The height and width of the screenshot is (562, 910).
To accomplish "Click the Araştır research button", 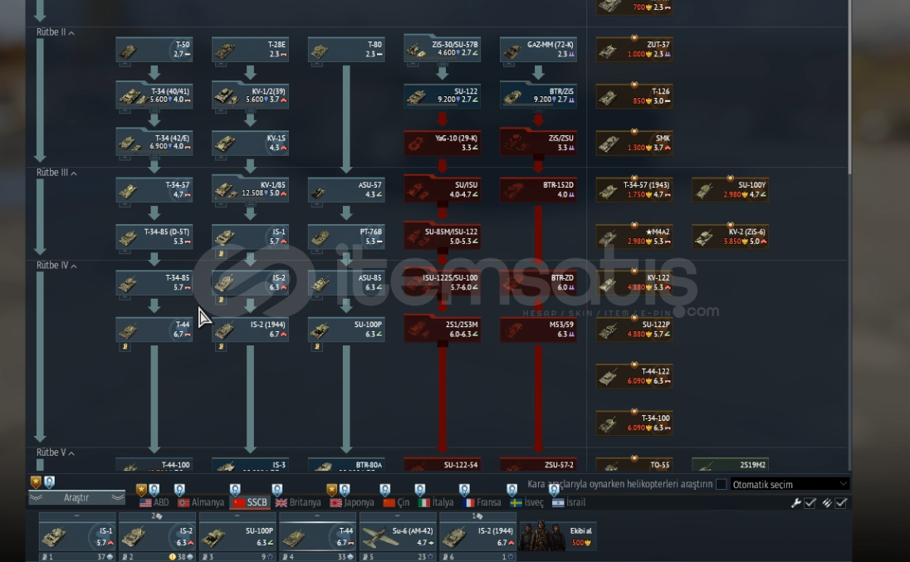I will (76, 497).
